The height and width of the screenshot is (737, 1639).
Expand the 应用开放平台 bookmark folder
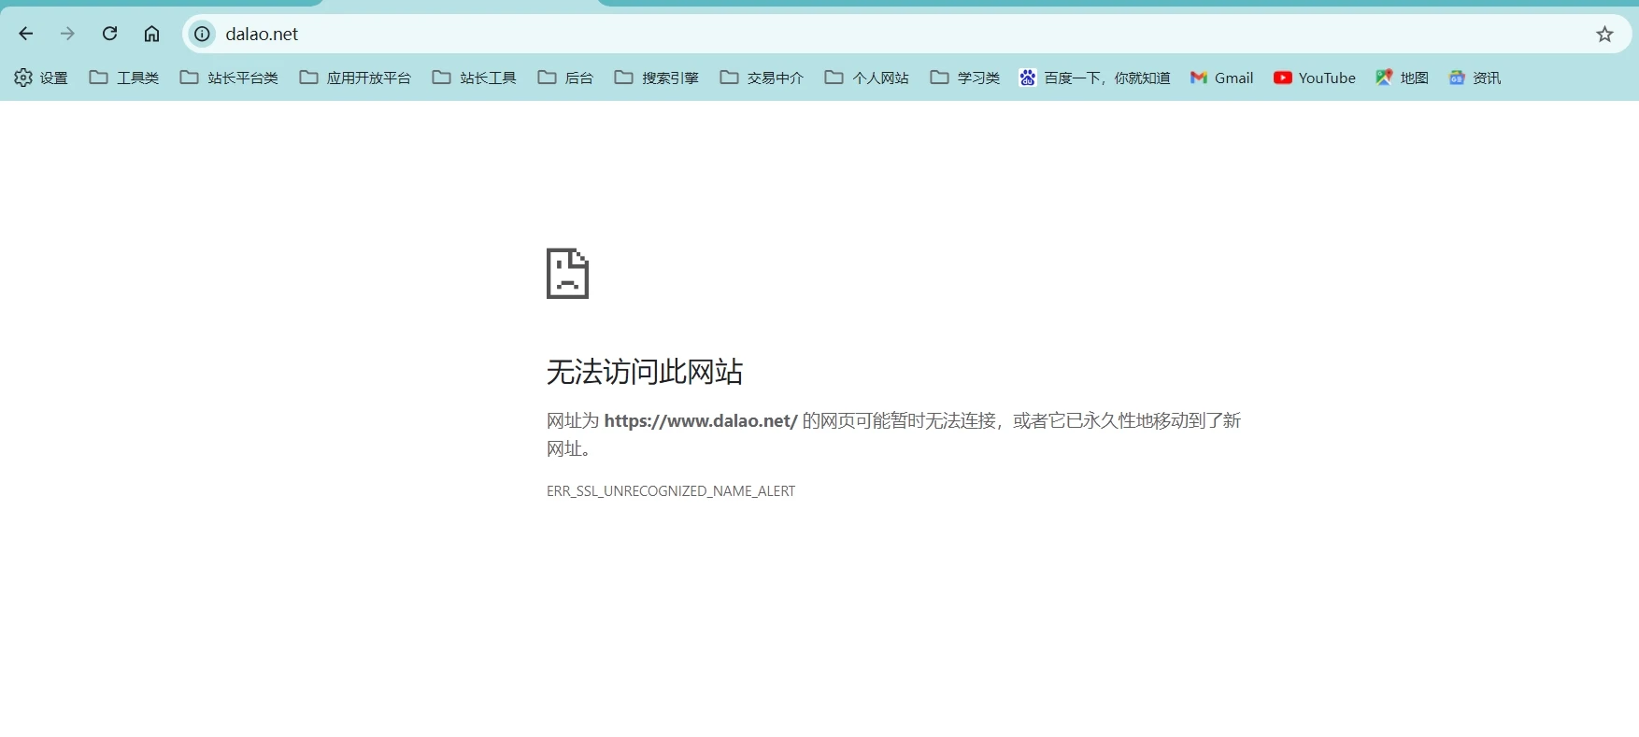point(355,78)
